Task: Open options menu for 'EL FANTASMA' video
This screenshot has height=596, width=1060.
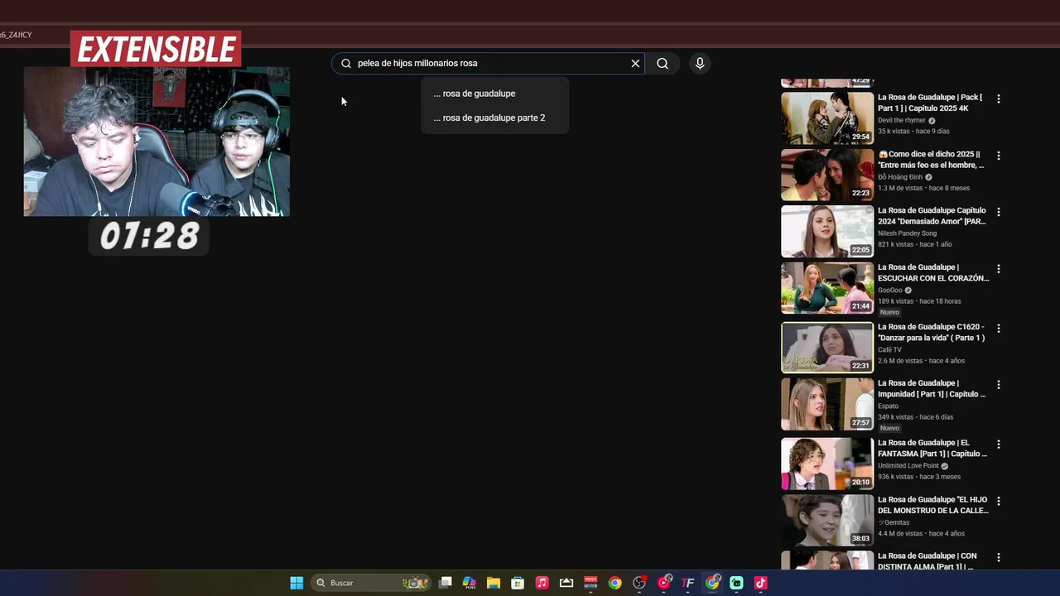Action: (998, 445)
